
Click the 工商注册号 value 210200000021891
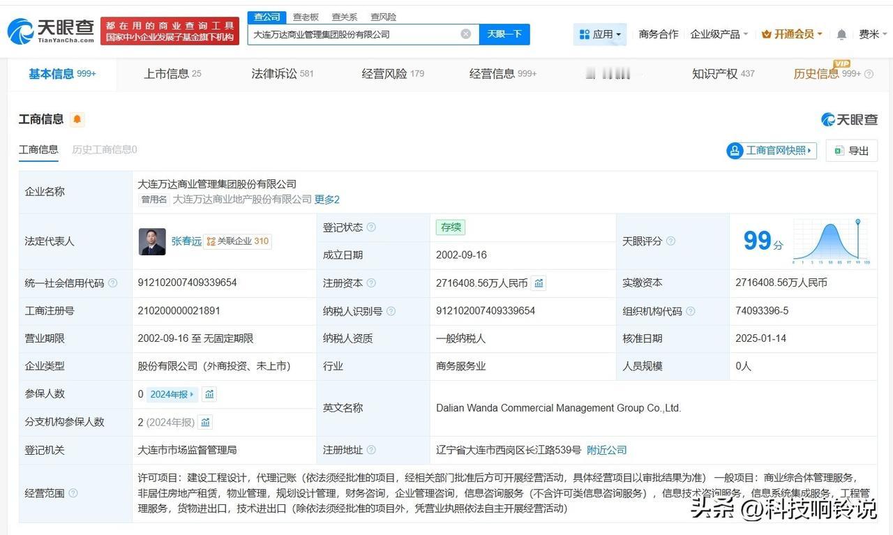pyautogui.click(x=180, y=310)
